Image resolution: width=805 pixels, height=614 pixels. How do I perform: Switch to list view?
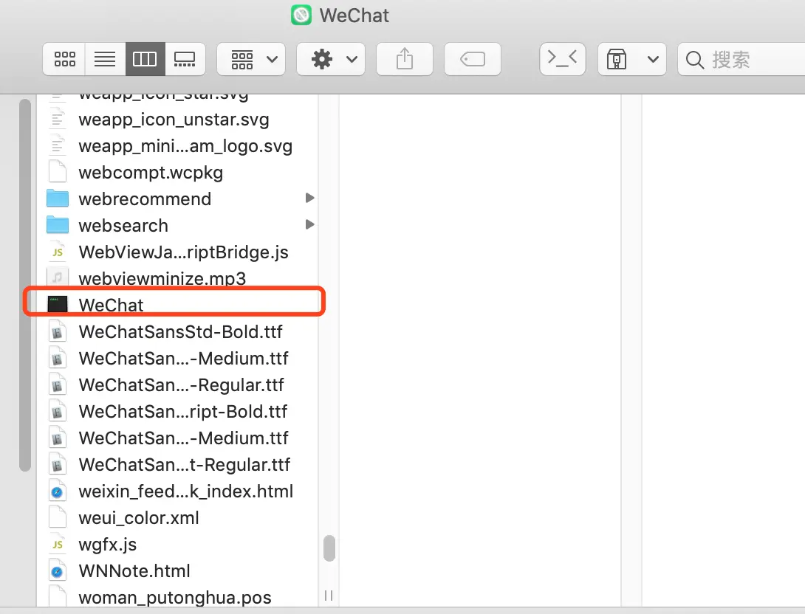tap(105, 59)
